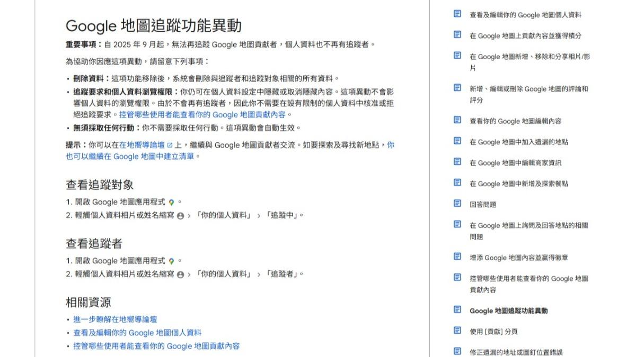Select sidebar article 在 Google 地圖中編輯商家資訊
The height and width of the screenshot is (357, 636).
coord(515,163)
